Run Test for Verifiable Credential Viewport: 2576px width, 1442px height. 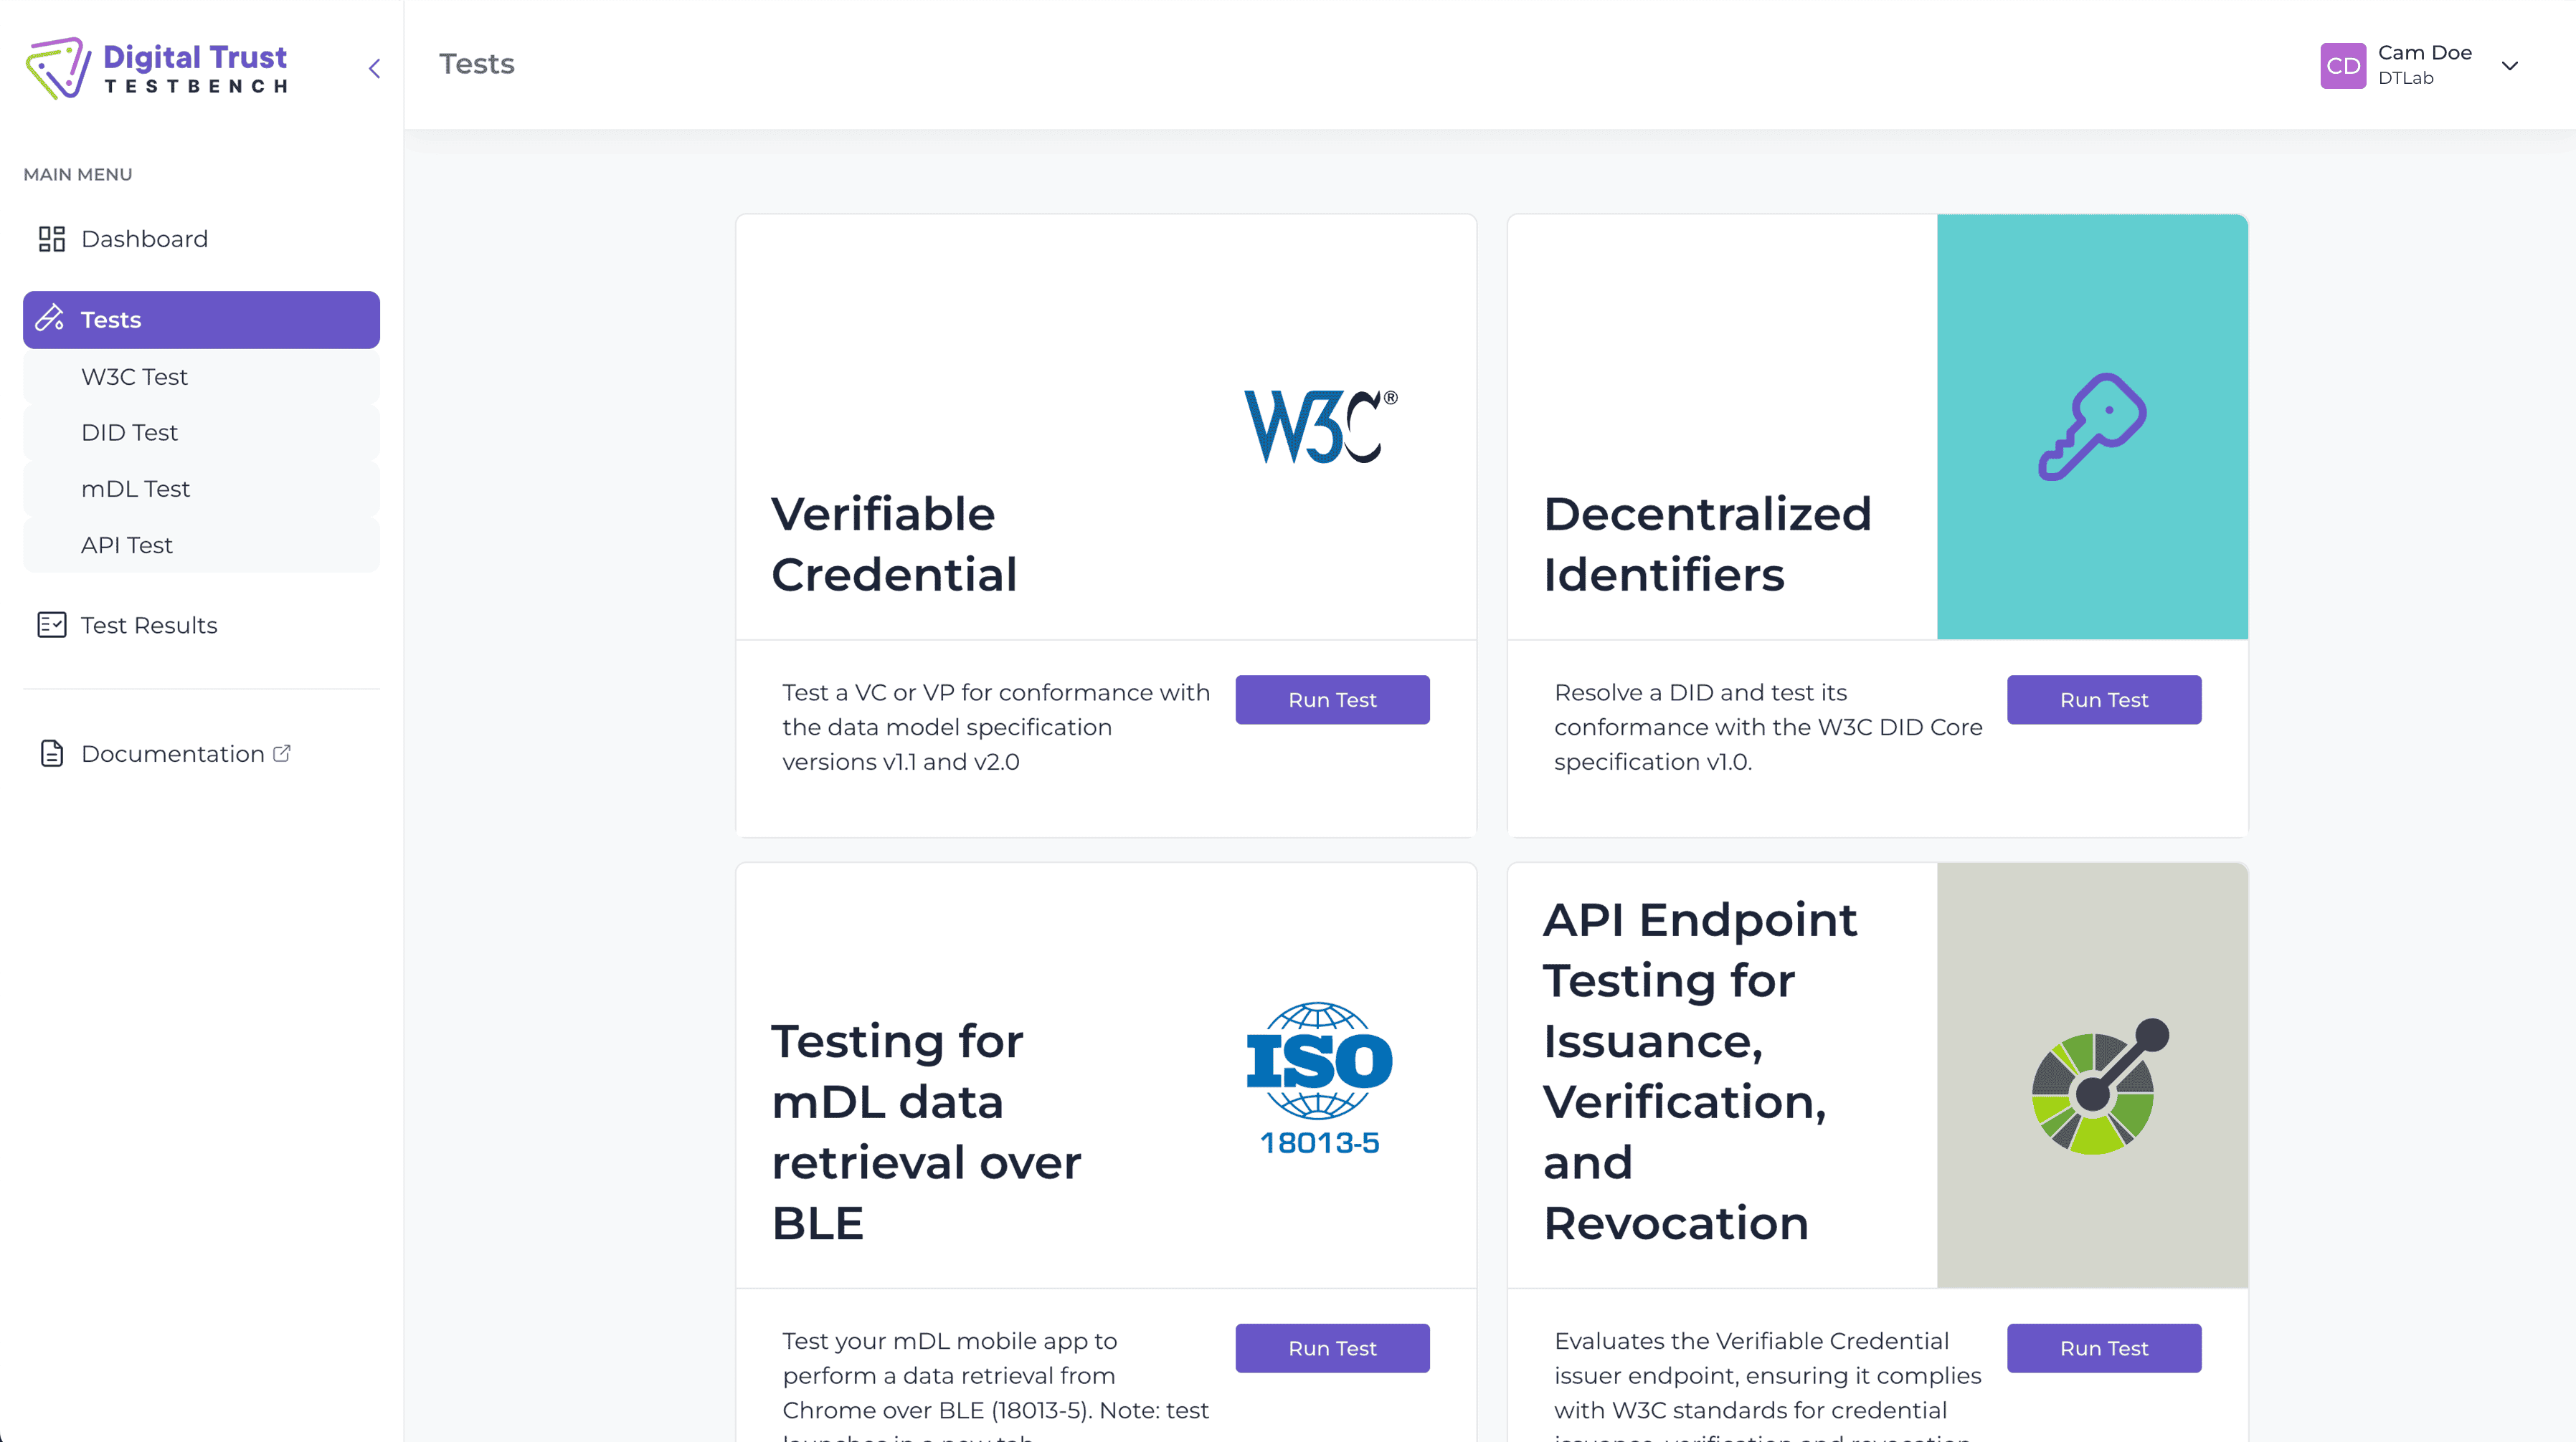click(1332, 699)
